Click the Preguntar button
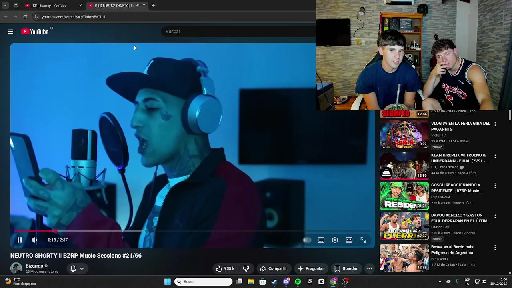 (x=311, y=268)
